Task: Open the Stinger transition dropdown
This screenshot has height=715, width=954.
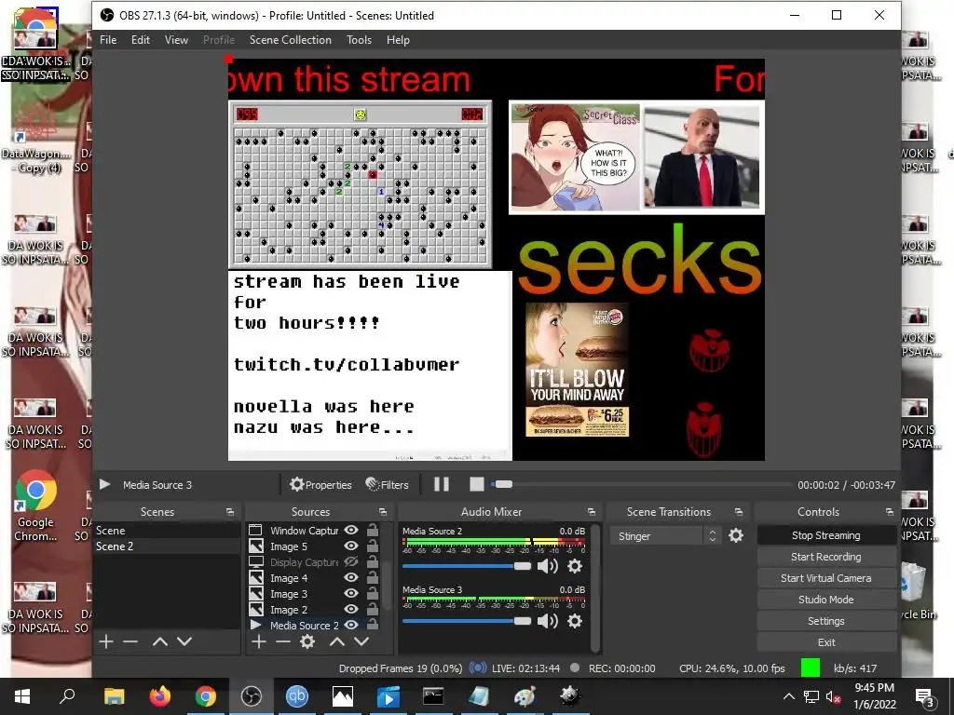Action: pyautogui.click(x=666, y=535)
